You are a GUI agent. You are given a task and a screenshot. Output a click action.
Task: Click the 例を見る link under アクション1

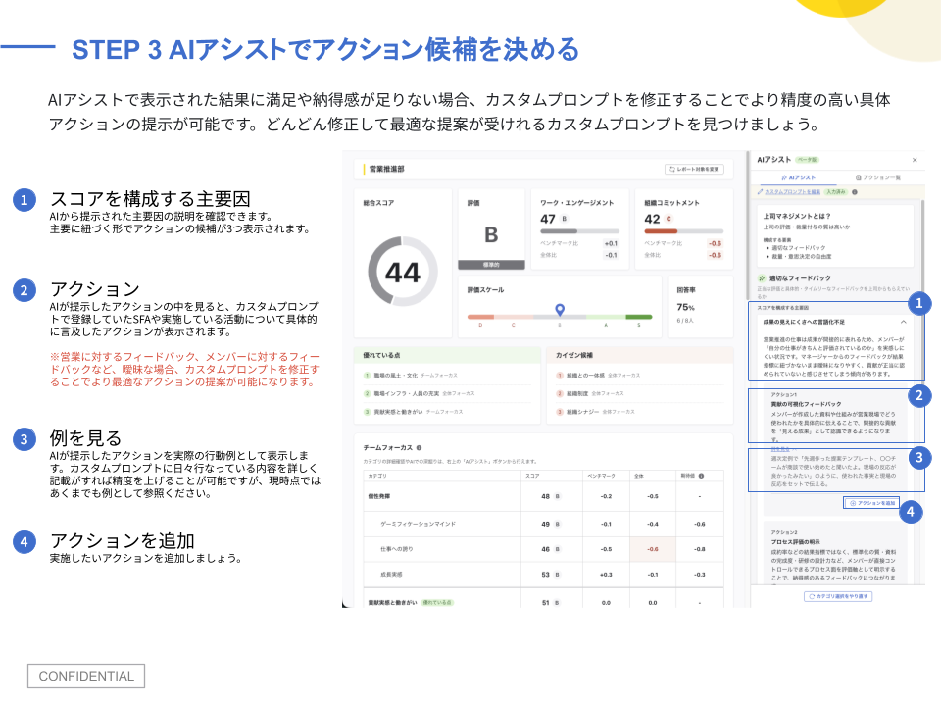(x=780, y=449)
